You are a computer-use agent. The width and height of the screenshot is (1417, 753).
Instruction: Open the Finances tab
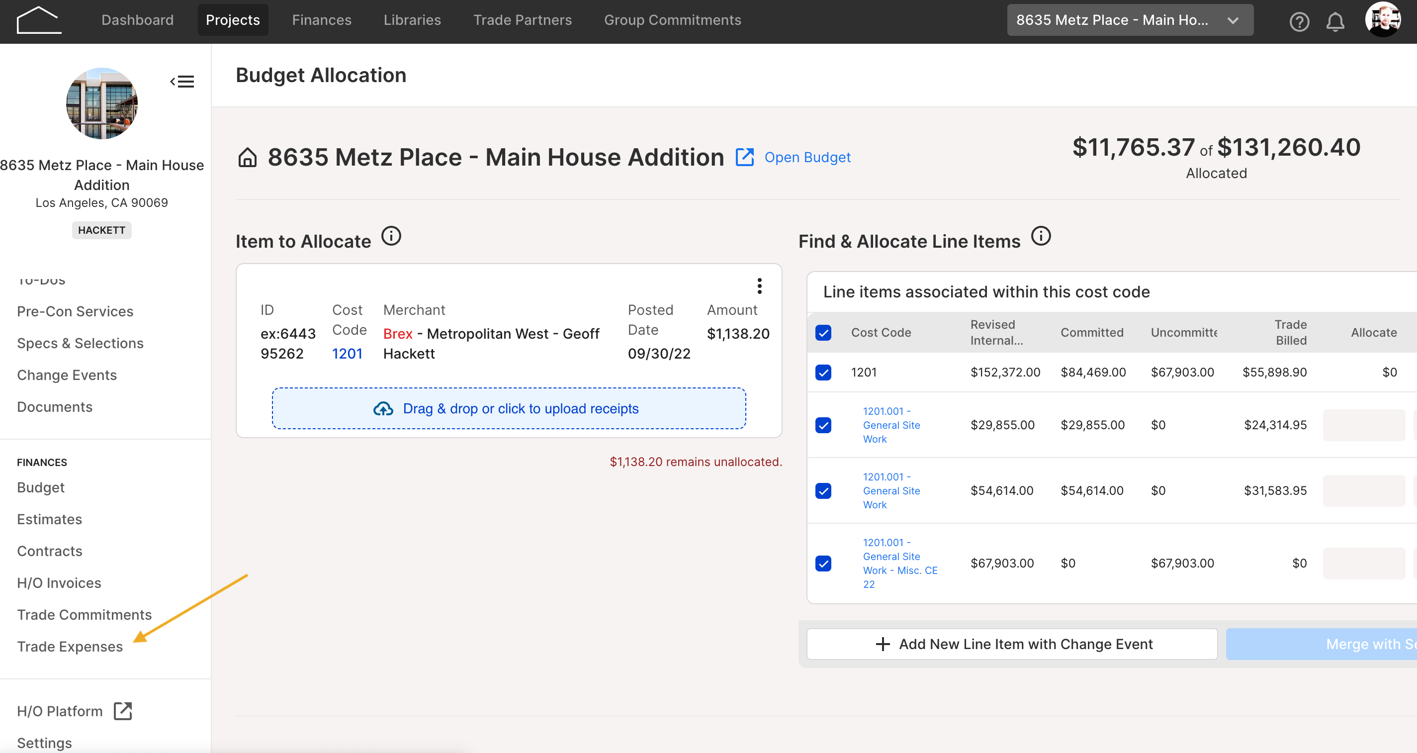click(321, 20)
